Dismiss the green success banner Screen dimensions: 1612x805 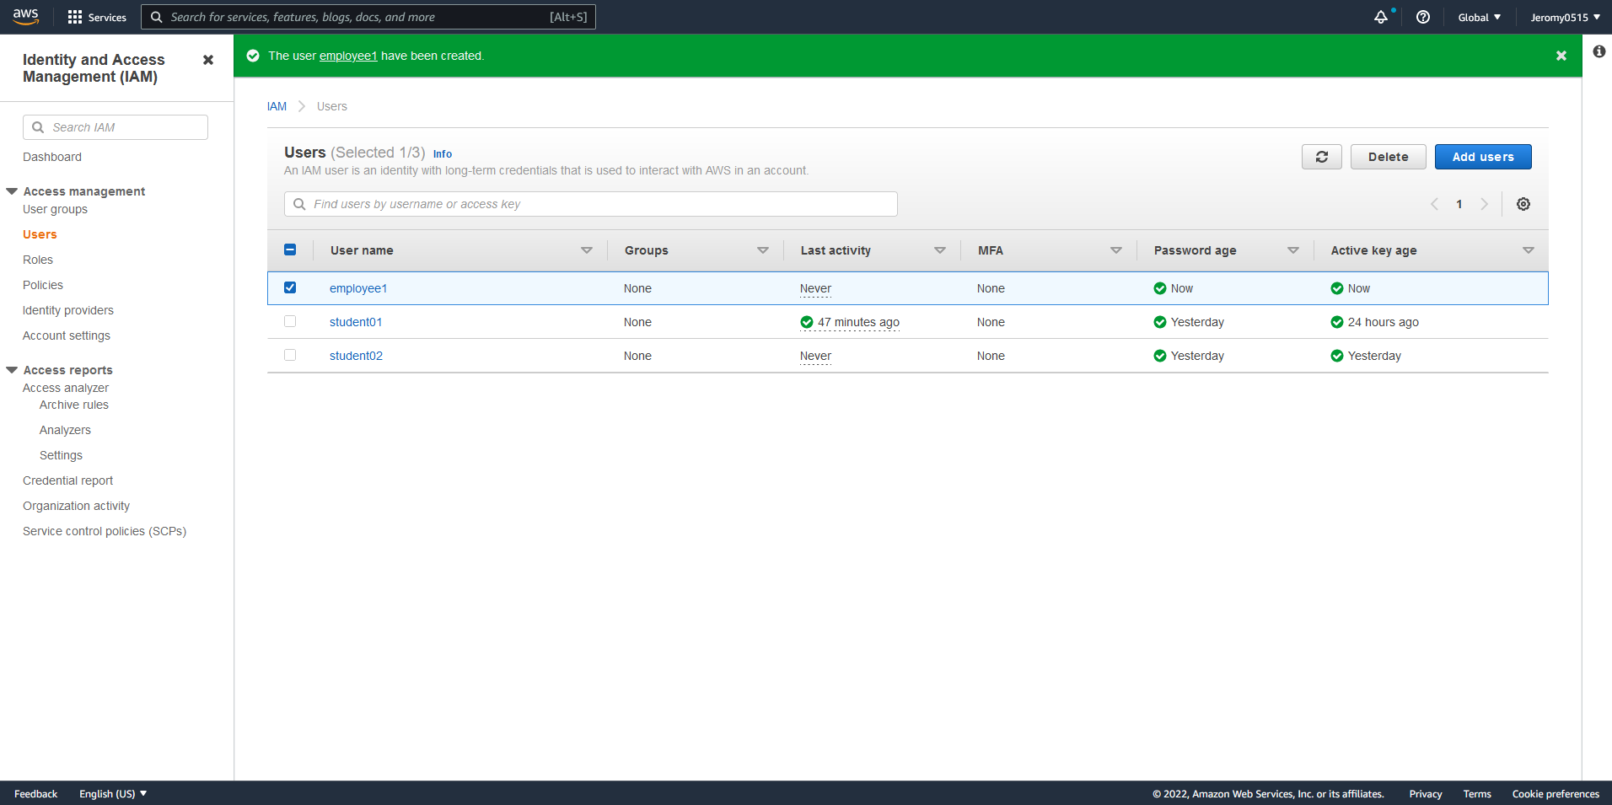pos(1561,56)
